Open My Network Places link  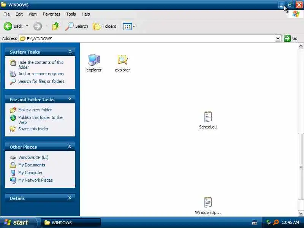tap(35, 180)
